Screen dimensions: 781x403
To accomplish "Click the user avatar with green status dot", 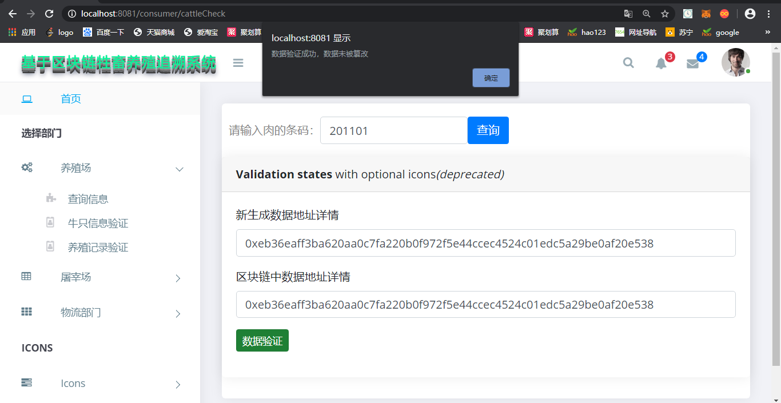I will click(736, 62).
